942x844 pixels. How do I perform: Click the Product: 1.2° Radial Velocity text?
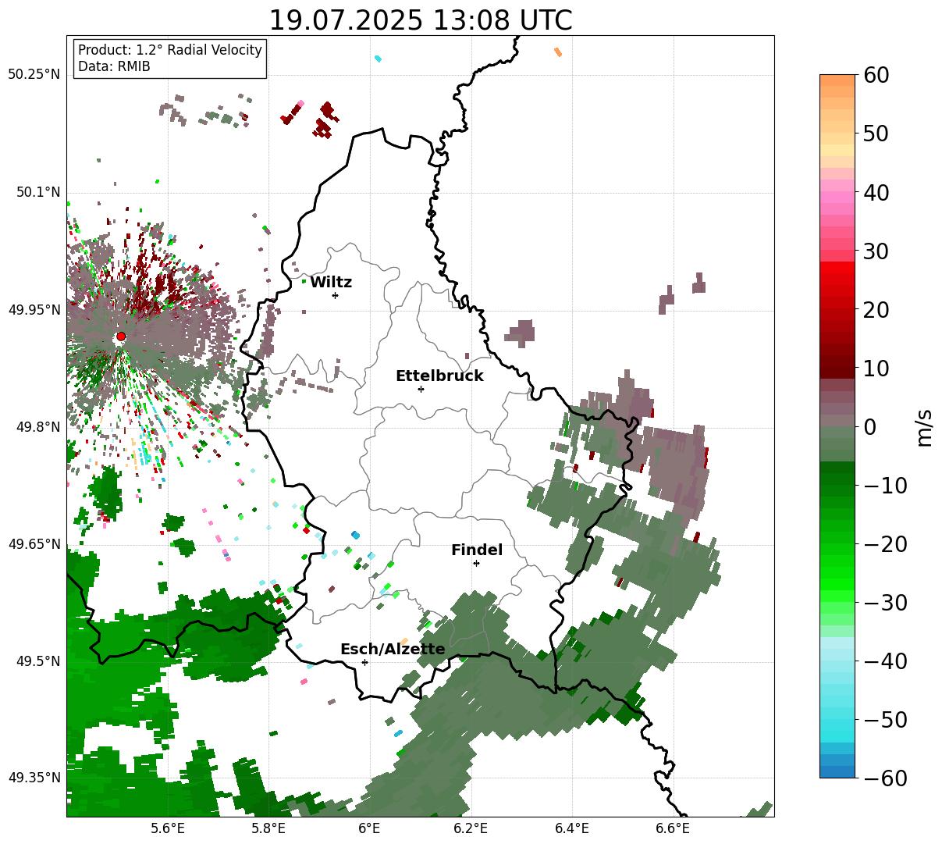tap(170, 50)
